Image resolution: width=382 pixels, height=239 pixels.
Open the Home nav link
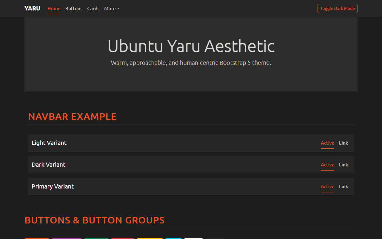point(54,9)
